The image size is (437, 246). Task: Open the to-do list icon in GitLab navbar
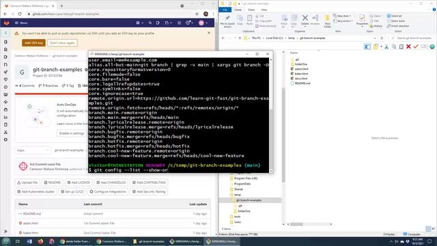[179, 23]
